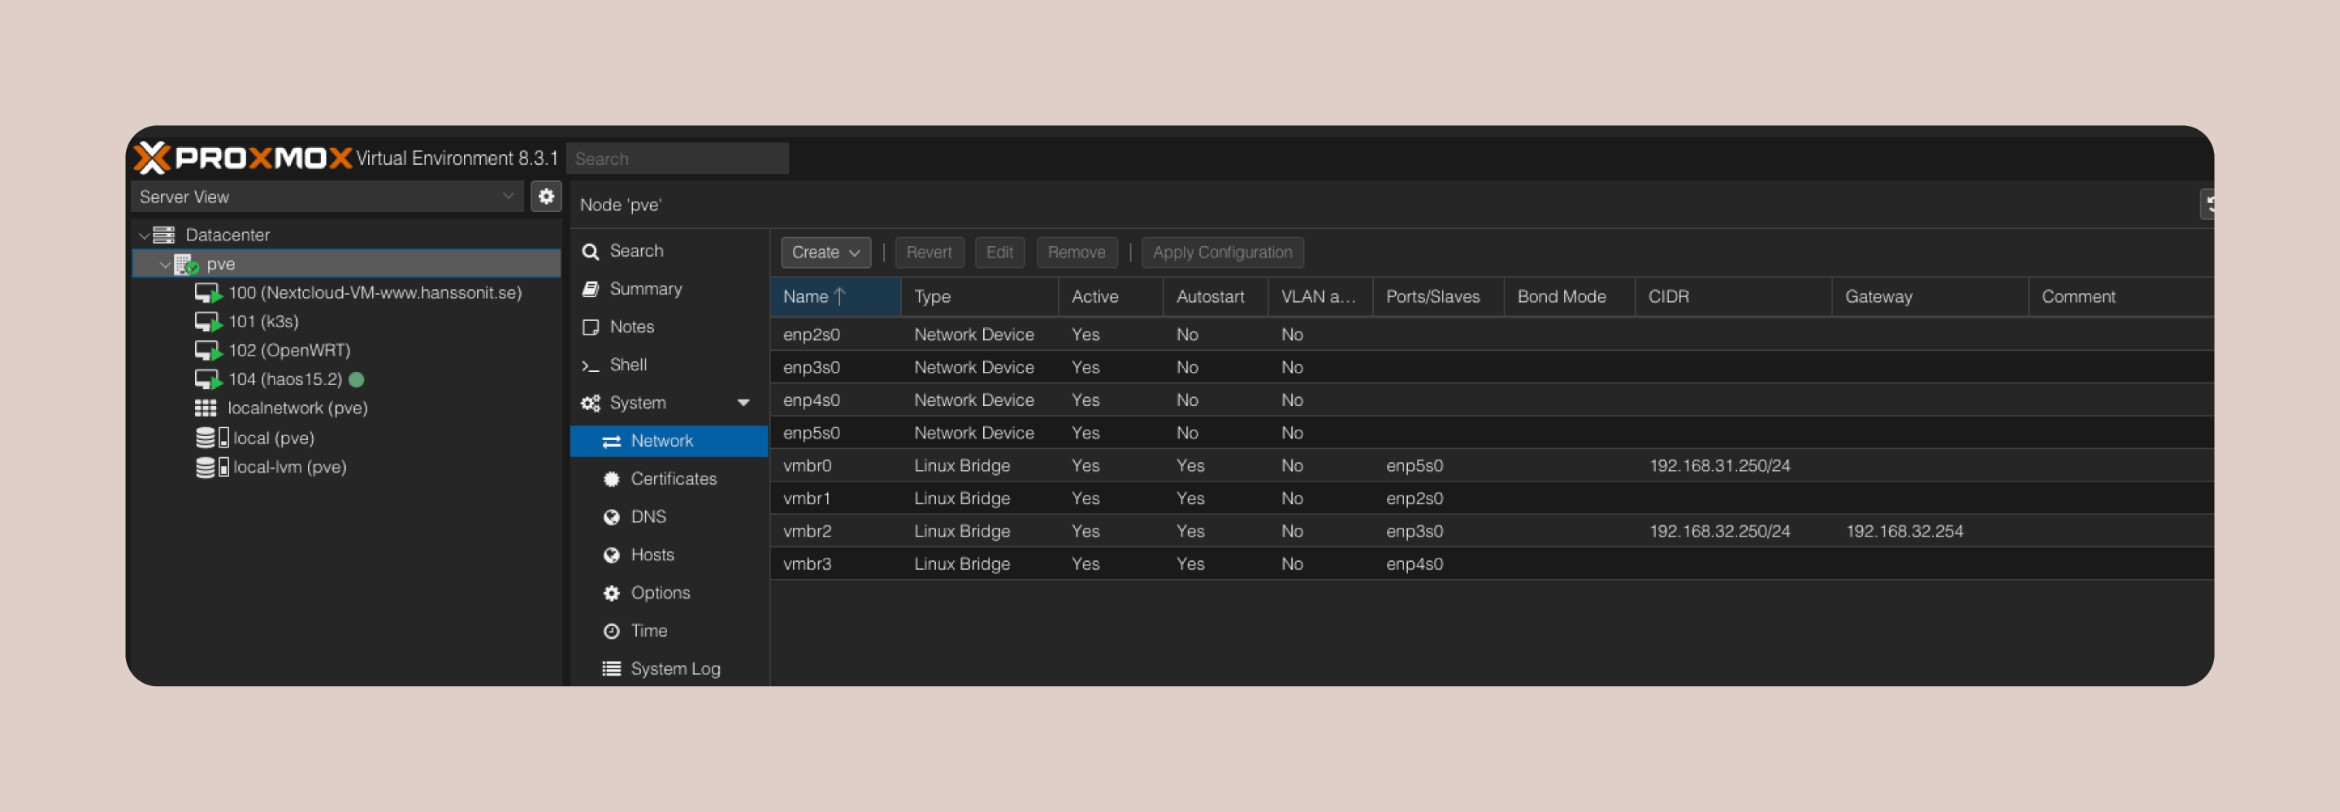The image size is (2340, 812).
Task: Click the System Log list icon
Action: click(x=611, y=669)
